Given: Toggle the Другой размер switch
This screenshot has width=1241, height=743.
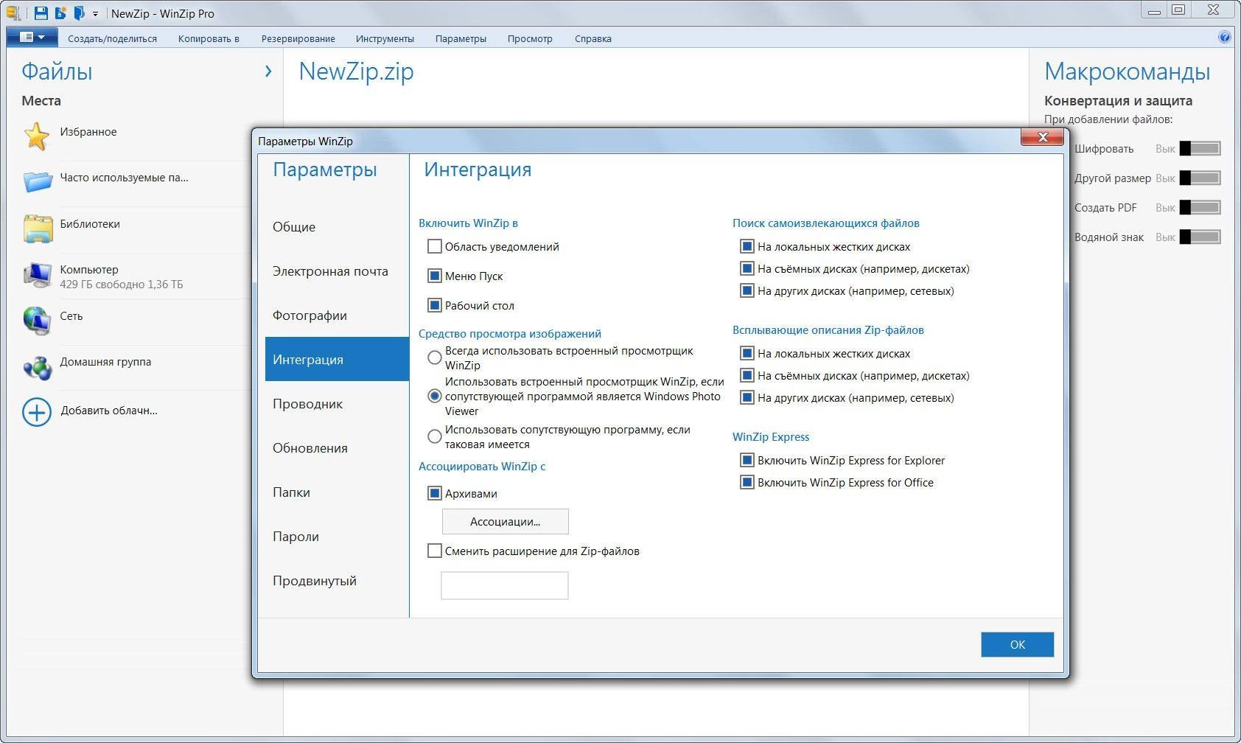Looking at the screenshot, I should pyautogui.click(x=1200, y=178).
